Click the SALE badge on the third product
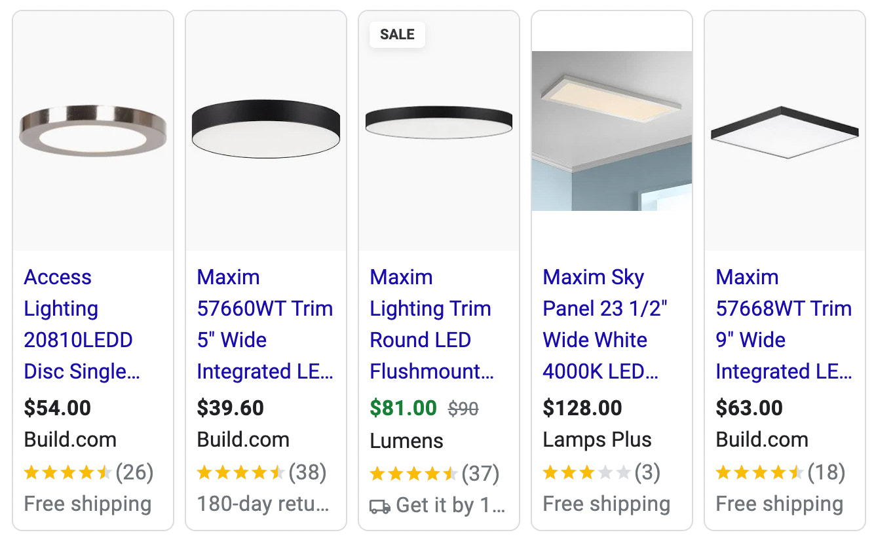 click(x=397, y=35)
